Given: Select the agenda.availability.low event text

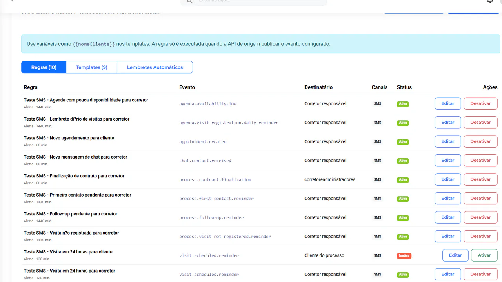Looking at the screenshot, I should point(208,104).
